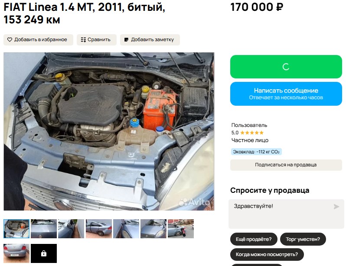Click the green loading call button
346x266 pixels.
tap(286, 67)
